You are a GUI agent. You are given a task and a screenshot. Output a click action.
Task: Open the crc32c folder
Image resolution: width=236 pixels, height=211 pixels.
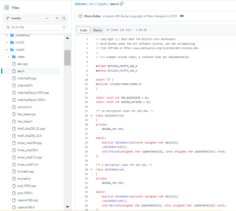coord(20,42)
